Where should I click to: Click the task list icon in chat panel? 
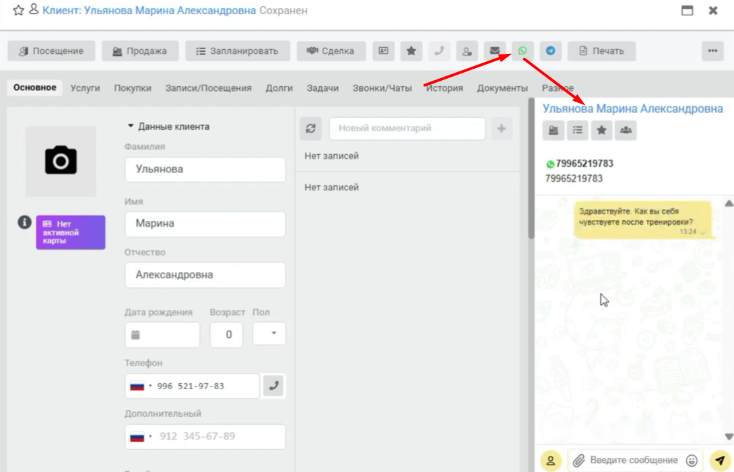tap(577, 130)
